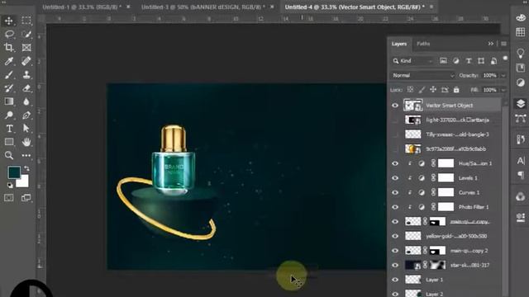Screen dimensions: 529x297
Task: Switch to the Untitled-3 document tab
Action: click(x=203, y=7)
